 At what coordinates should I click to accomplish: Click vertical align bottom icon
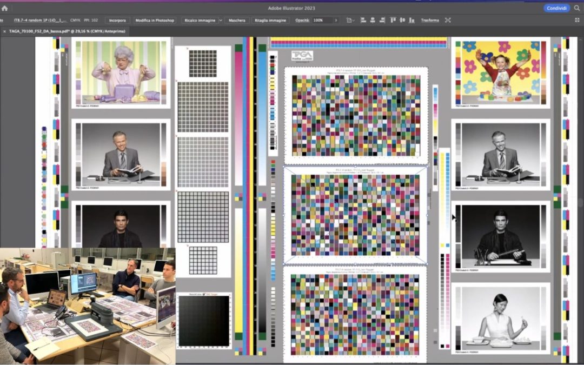(x=412, y=20)
